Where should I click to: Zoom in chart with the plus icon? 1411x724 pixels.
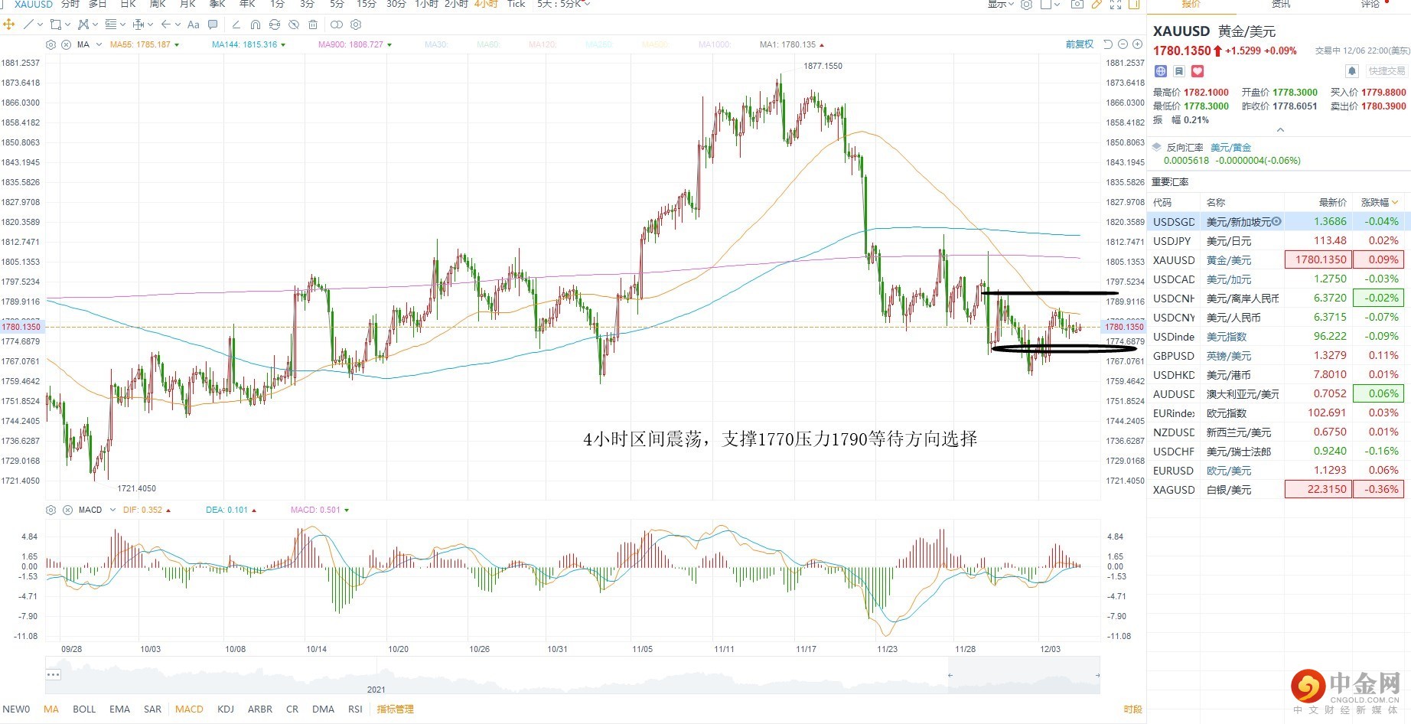1137,44
